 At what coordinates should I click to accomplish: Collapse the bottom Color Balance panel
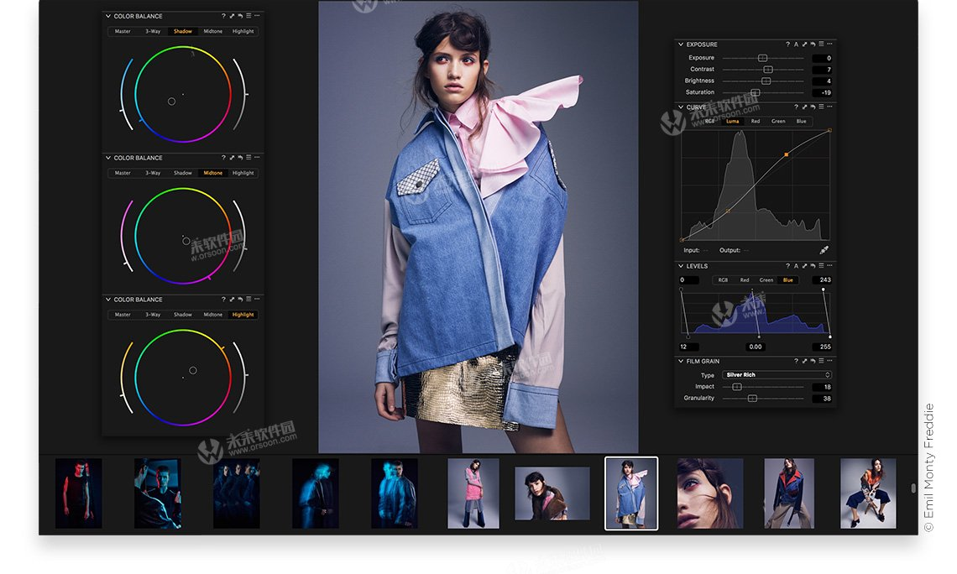108,300
